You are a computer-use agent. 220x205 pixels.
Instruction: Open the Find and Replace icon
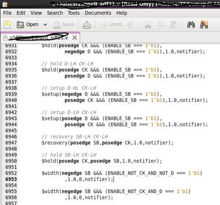pyautogui.click(x=204, y=25)
